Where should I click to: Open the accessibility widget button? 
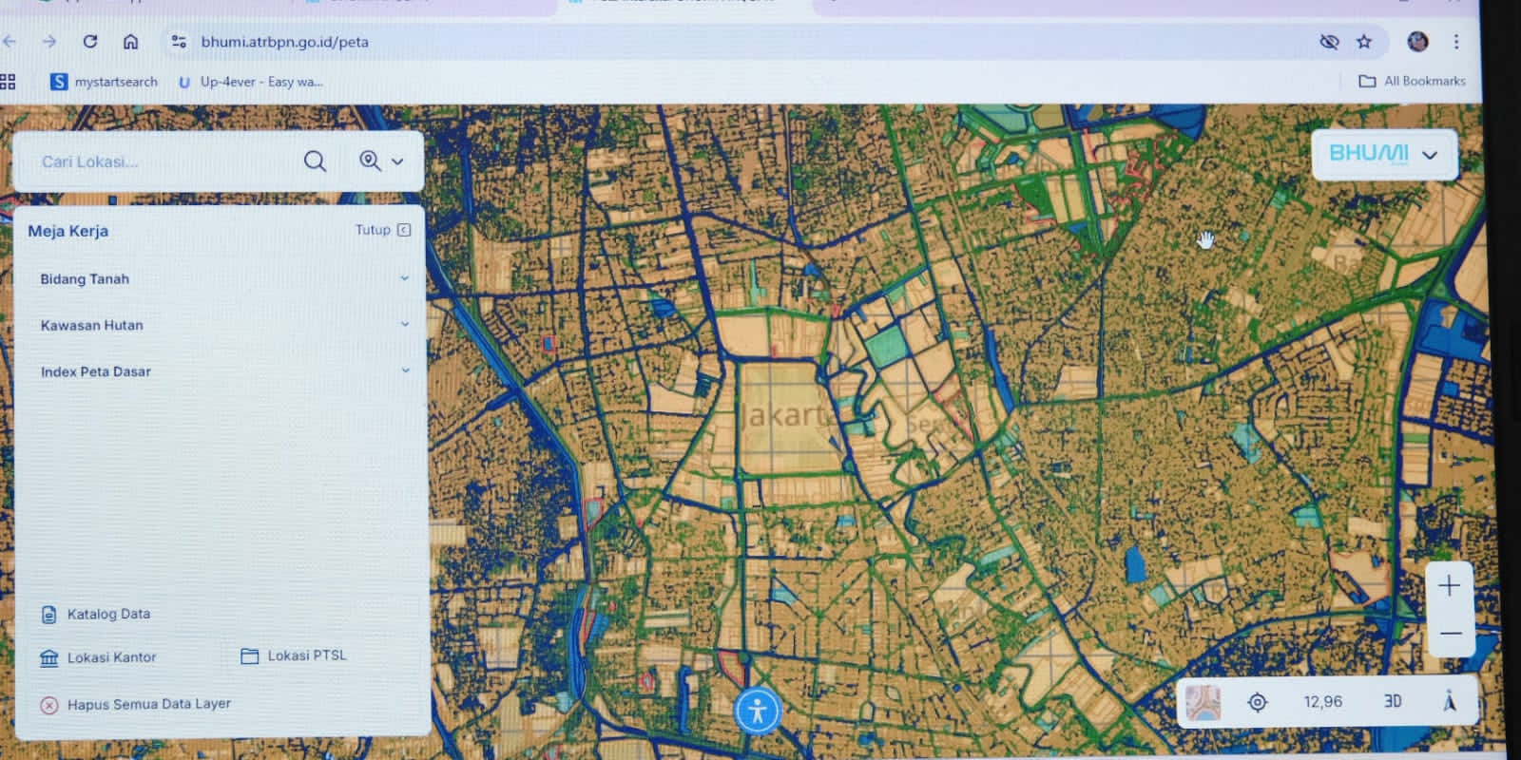point(758,711)
